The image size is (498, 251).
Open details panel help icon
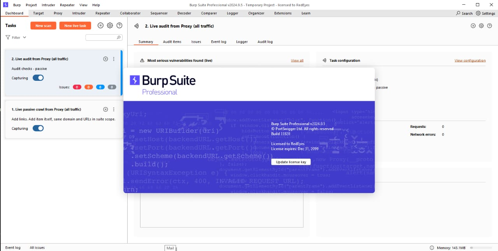489,26
